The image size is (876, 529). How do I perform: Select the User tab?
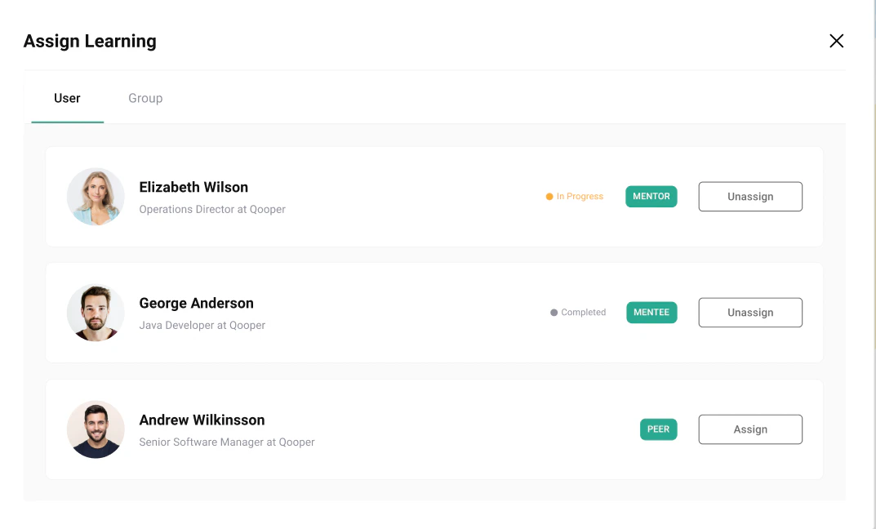(x=67, y=98)
